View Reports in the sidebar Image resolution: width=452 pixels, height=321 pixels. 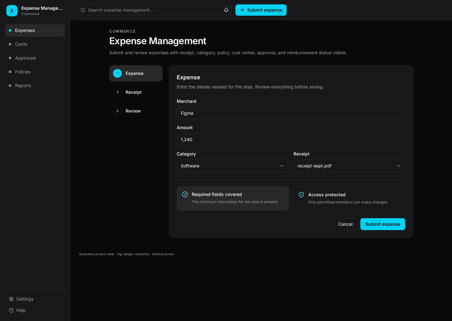pos(35,86)
